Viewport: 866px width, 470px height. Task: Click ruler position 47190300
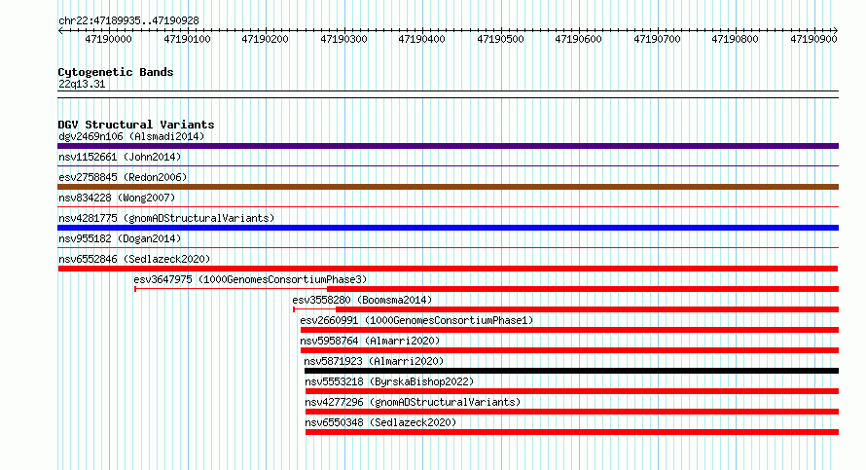coord(343,39)
